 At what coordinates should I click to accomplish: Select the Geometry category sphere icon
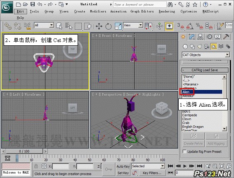(x=185, y=47)
